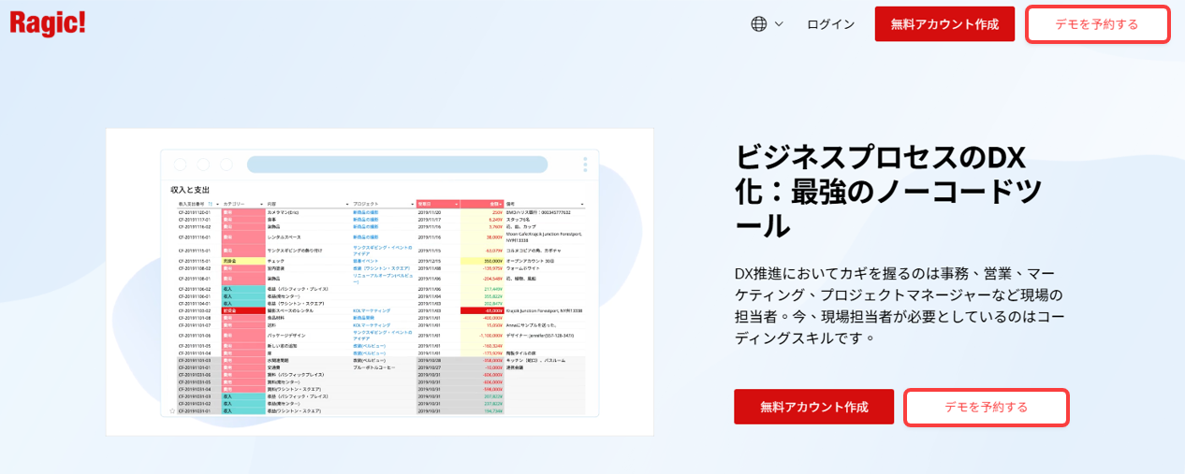Image resolution: width=1185 pixels, height=474 pixels.
Task: Open the プロジェクト column filter dropdown
Action: pos(413,203)
